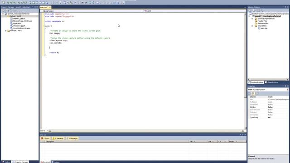Pin the Solution Explorer panel
Image resolution: width=290 pixels, height=163 pixels.
tap(285, 7)
